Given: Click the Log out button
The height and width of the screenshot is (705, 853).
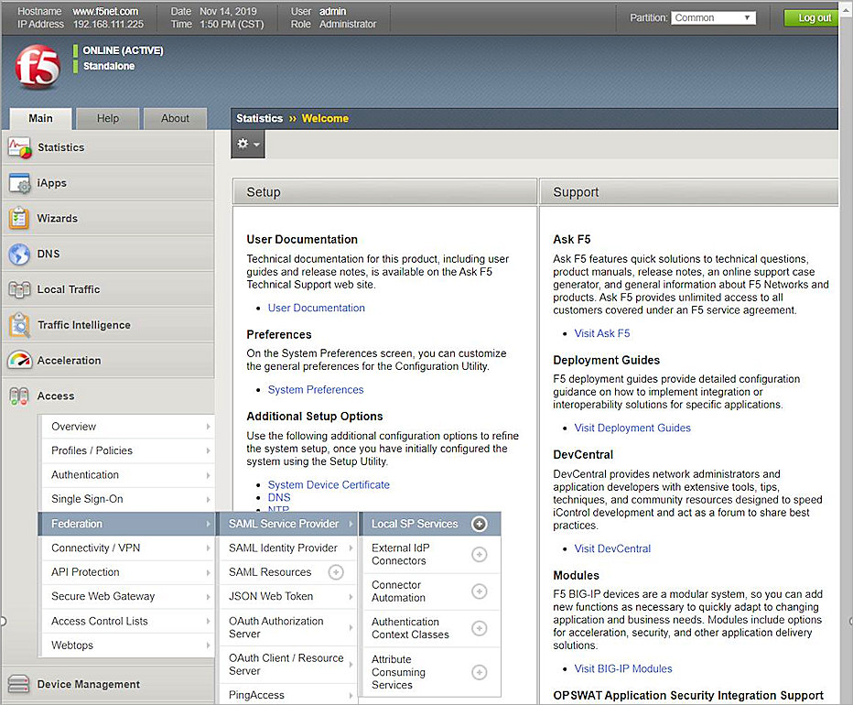Looking at the screenshot, I should 813,17.
